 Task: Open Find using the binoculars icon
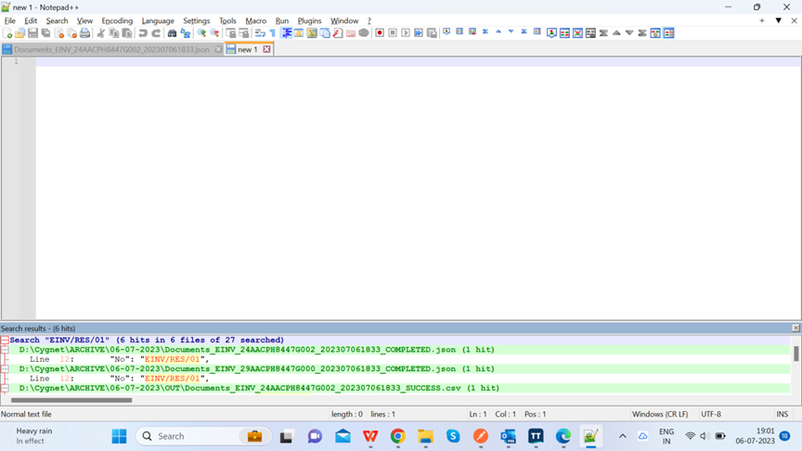pyautogui.click(x=172, y=33)
